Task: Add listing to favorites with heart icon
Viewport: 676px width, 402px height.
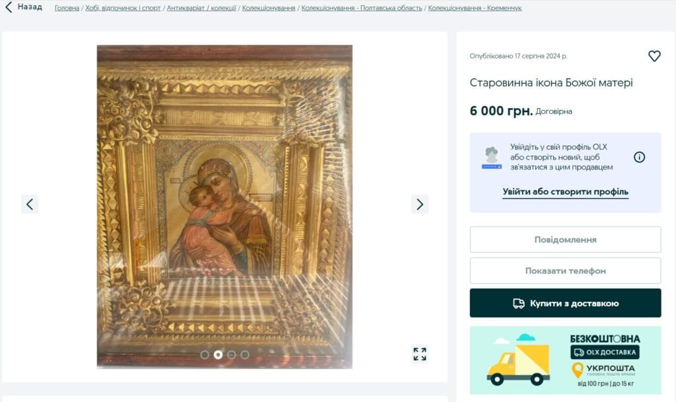Action: 654,56
